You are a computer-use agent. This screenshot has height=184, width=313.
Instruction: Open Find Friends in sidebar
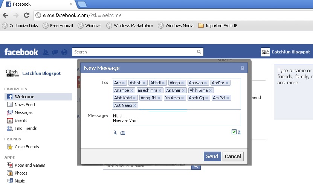pyautogui.click(x=22, y=128)
